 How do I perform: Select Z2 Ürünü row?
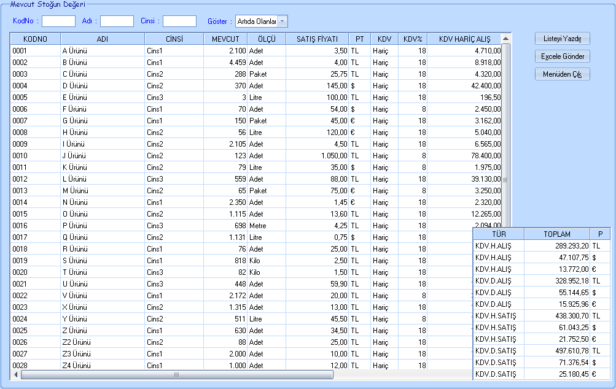(x=77, y=342)
